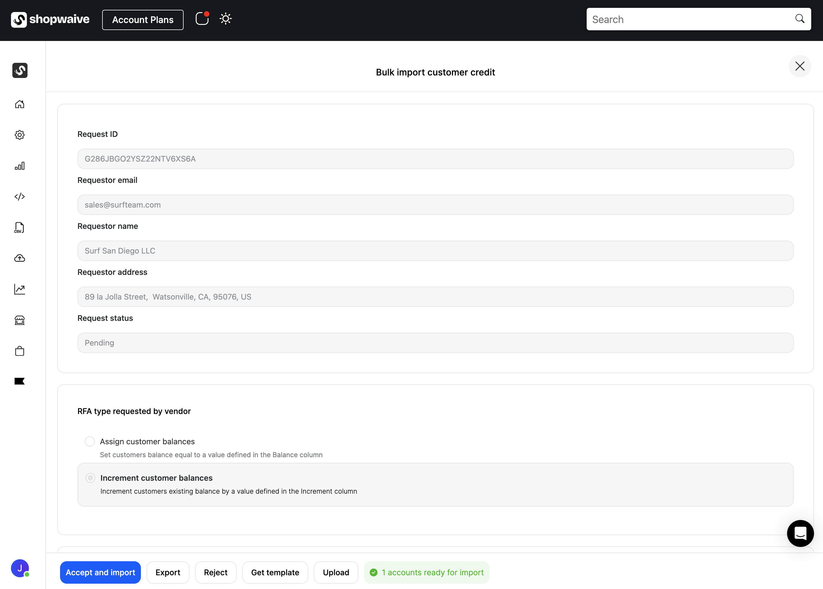Focus the Search input field
The width and height of the screenshot is (823, 589).
[689, 19]
